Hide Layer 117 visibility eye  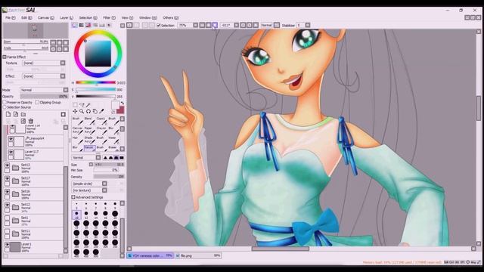pyautogui.click(x=11, y=153)
